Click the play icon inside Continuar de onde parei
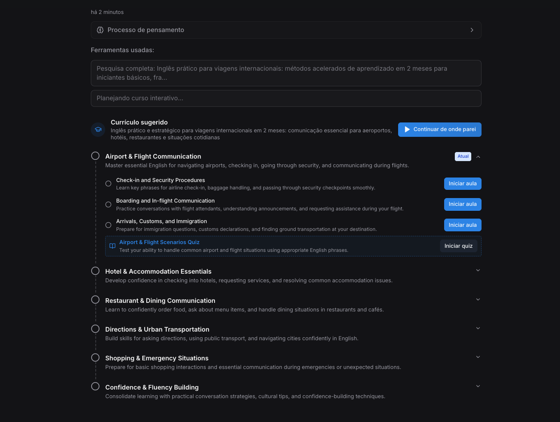560x422 pixels. (x=407, y=129)
